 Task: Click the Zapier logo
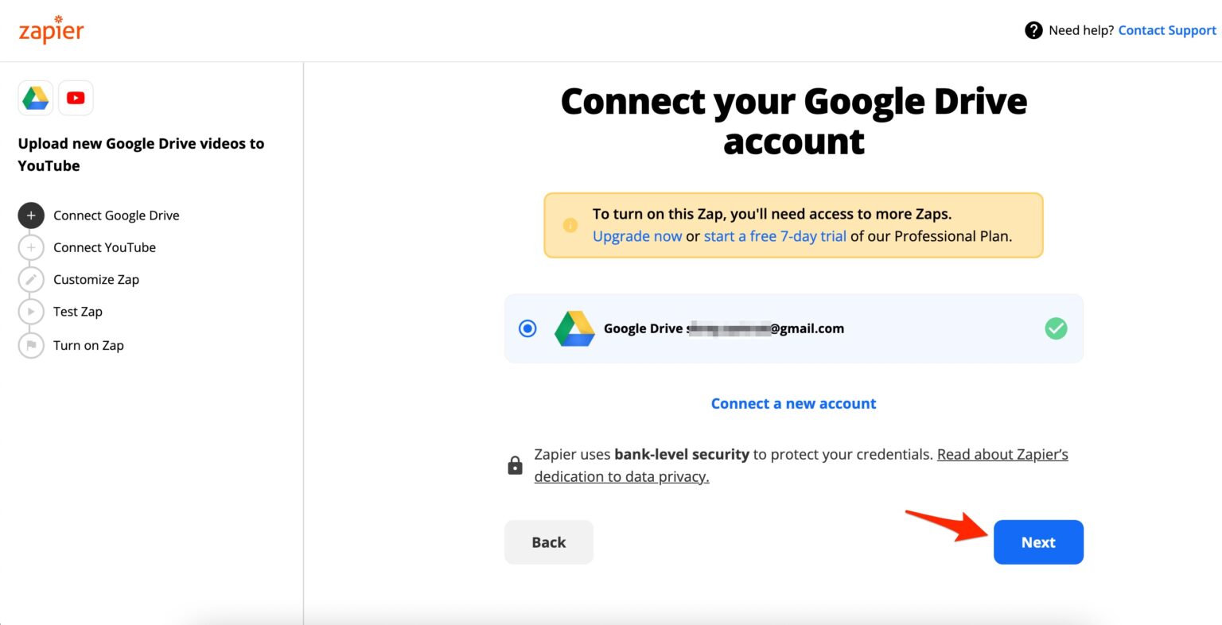(x=50, y=29)
